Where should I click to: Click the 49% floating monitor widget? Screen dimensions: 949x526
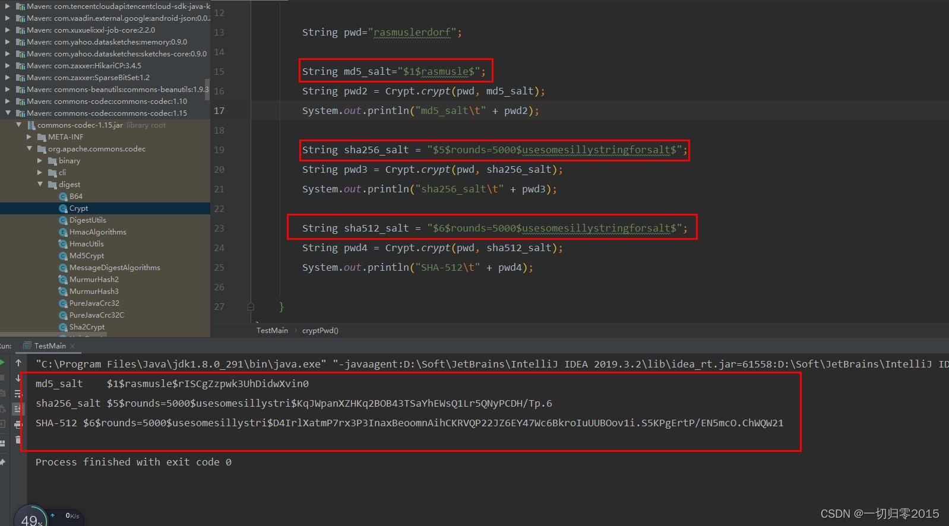point(30,517)
